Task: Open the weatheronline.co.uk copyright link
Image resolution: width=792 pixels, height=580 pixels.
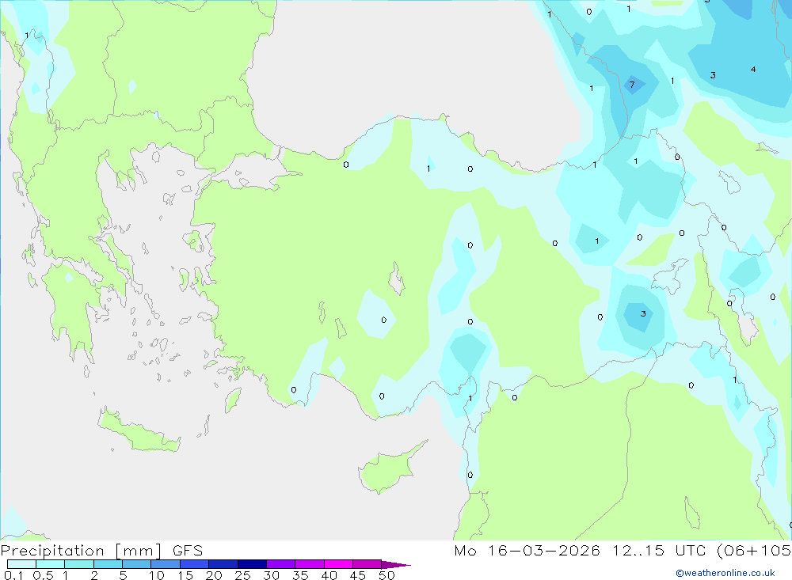Action: pyautogui.click(x=725, y=573)
